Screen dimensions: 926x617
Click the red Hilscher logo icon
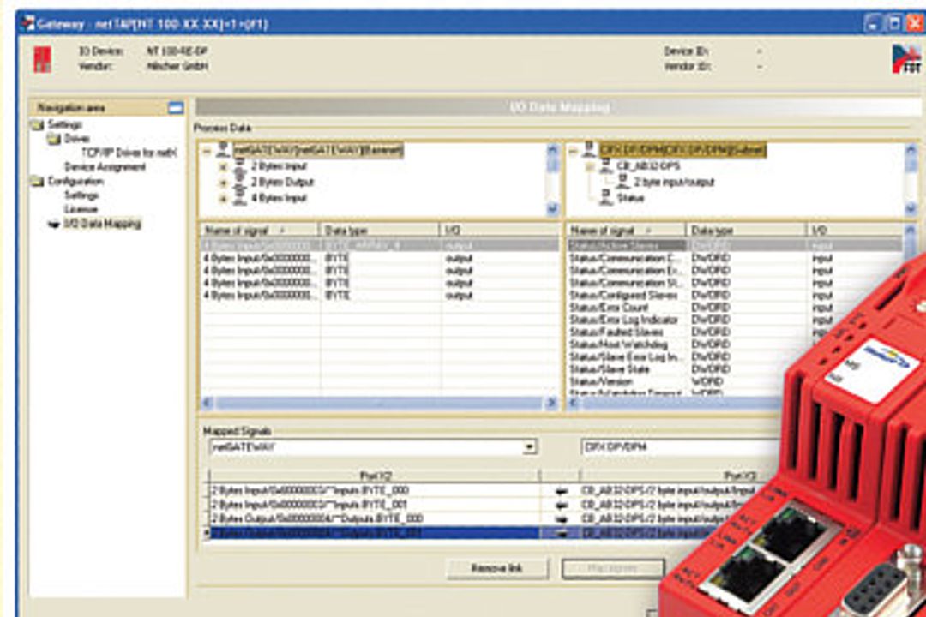43,60
